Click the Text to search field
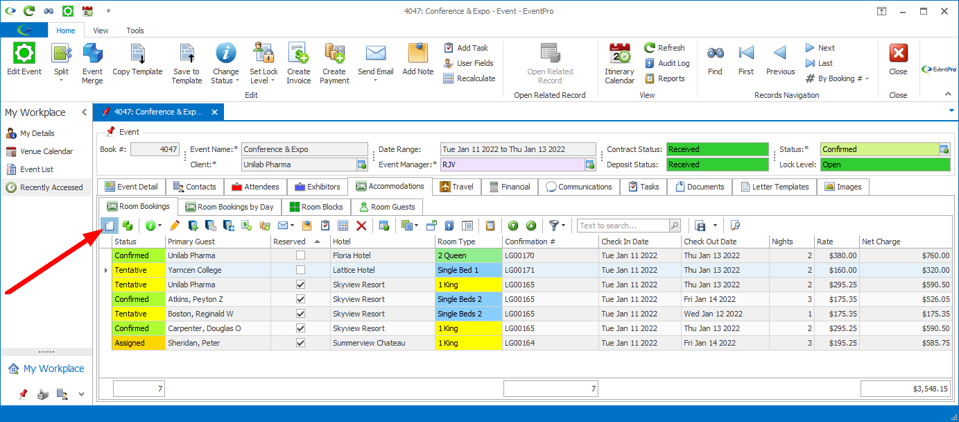This screenshot has width=959, height=422. pyautogui.click(x=623, y=226)
